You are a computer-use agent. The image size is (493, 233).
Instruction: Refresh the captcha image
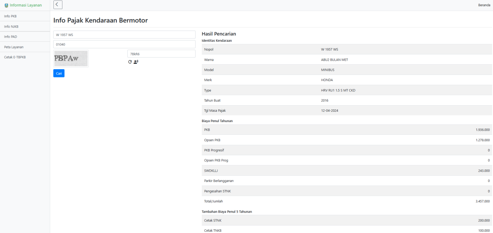pyautogui.click(x=130, y=62)
